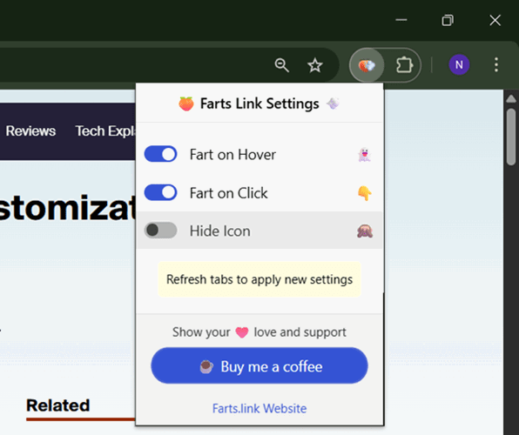
Task: Click the Buy me a coffee button
Action: click(x=259, y=366)
